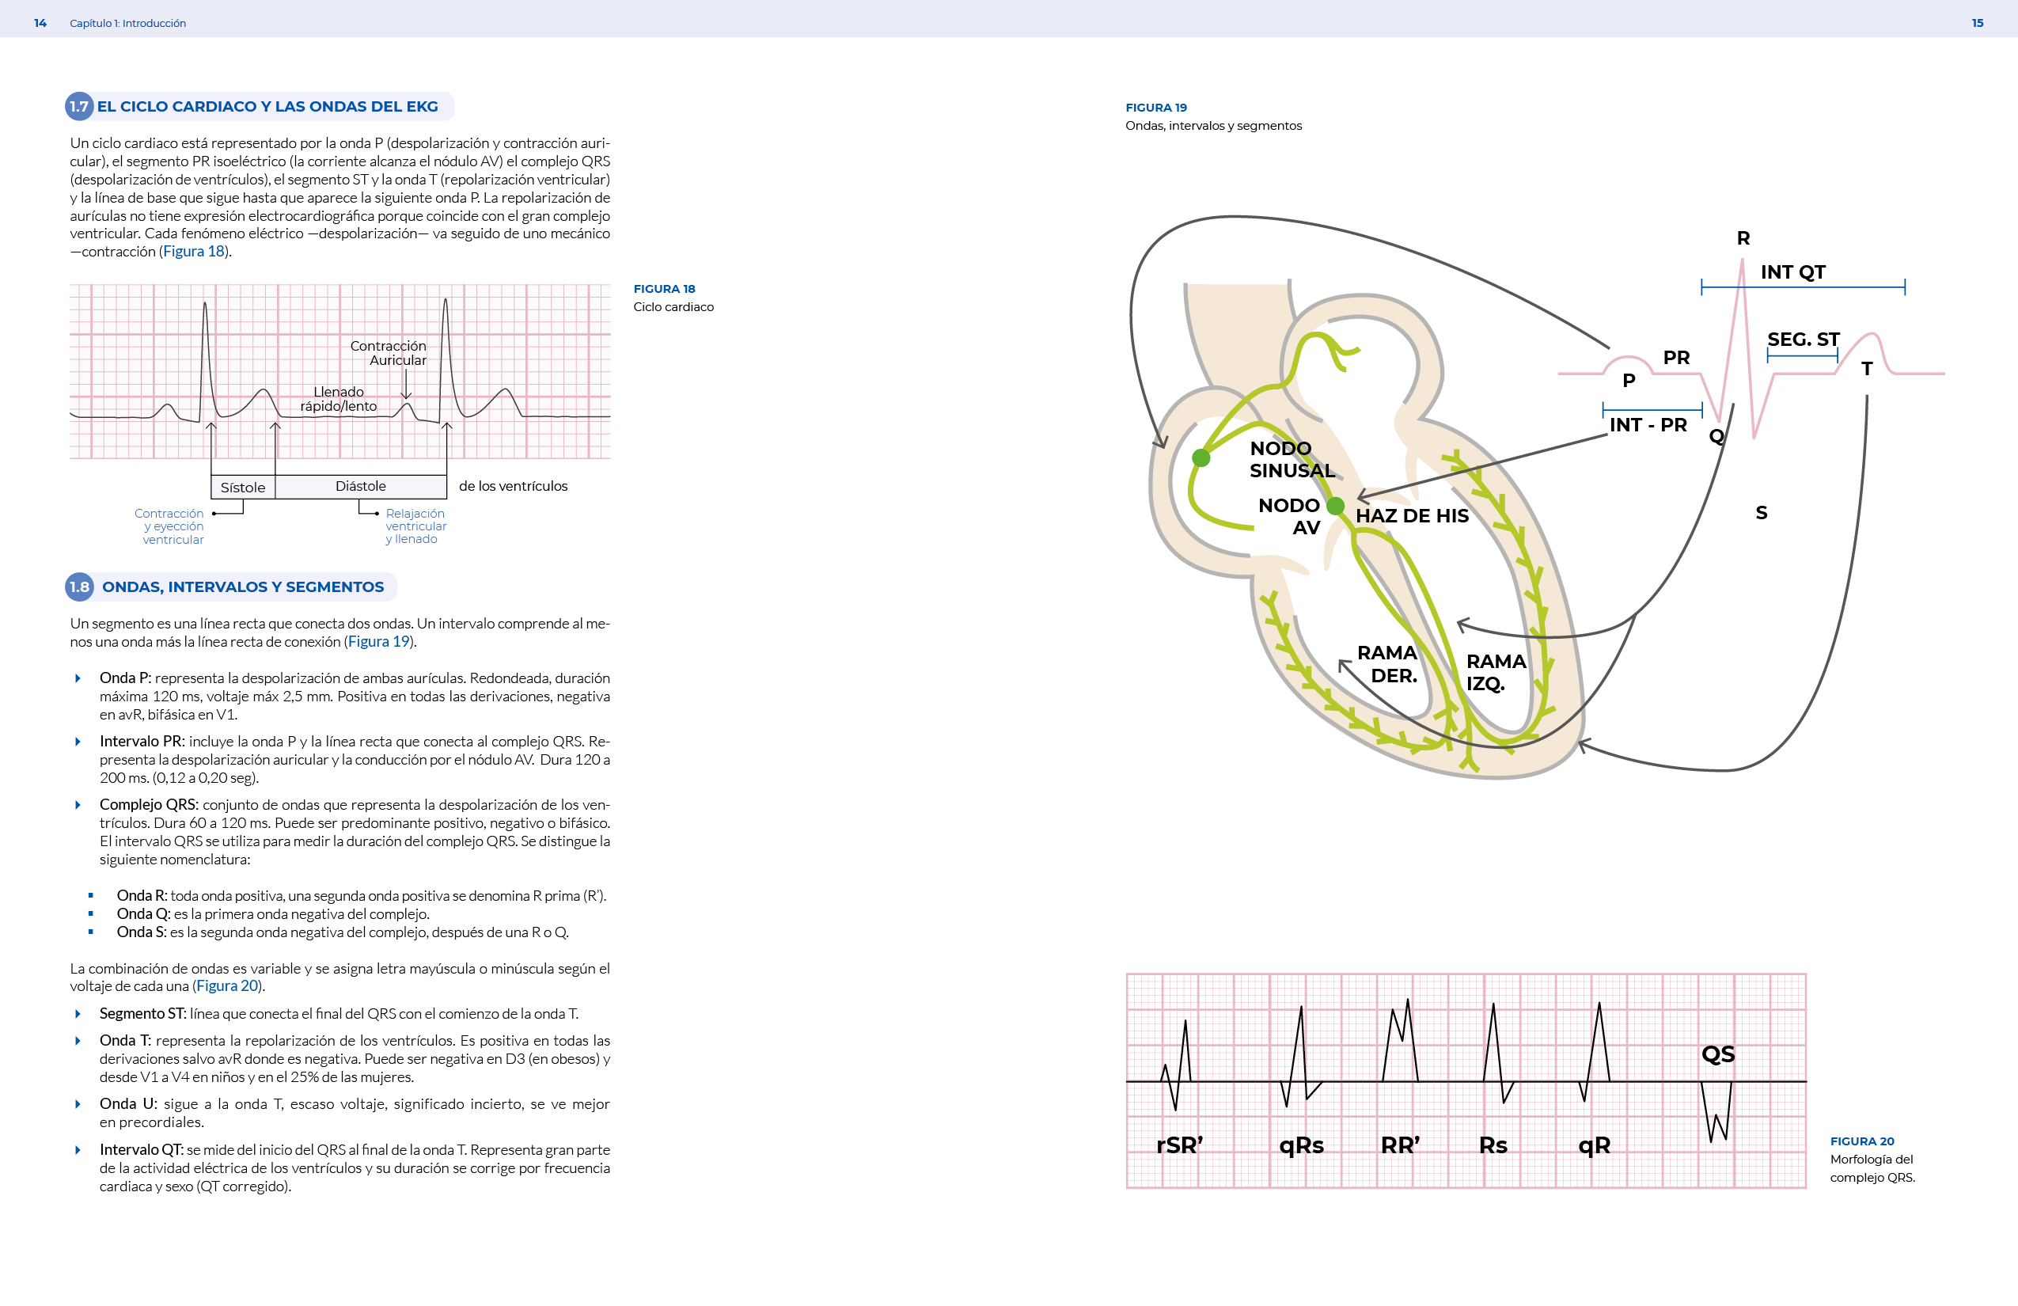This screenshot has width=2018, height=1306.
Task: Follow the Figura 20 hyperlink
Action: click(x=227, y=986)
